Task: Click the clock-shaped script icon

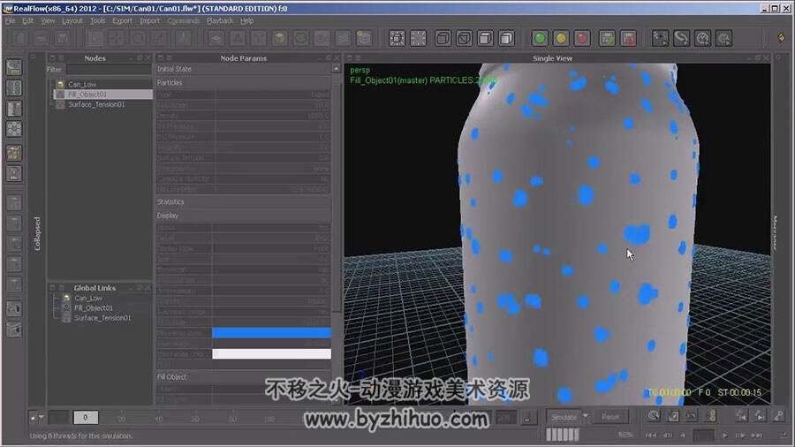Action: pos(702,38)
